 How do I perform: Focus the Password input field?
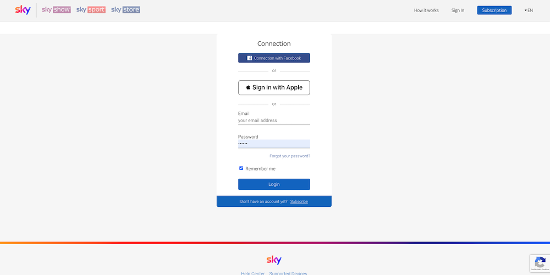click(x=274, y=144)
